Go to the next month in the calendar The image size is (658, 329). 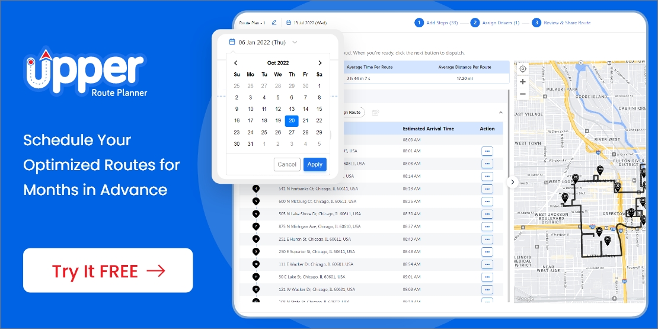click(x=320, y=63)
